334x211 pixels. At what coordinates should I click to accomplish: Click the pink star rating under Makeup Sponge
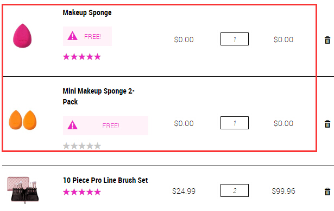(82, 57)
